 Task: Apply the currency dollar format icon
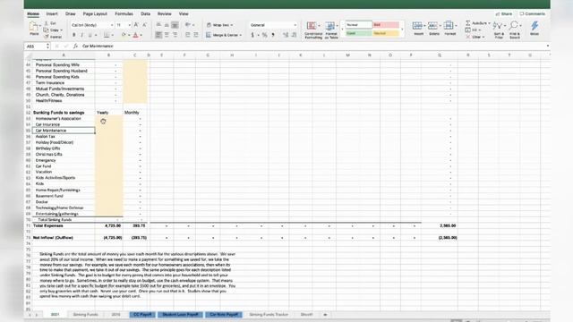click(x=252, y=35)
